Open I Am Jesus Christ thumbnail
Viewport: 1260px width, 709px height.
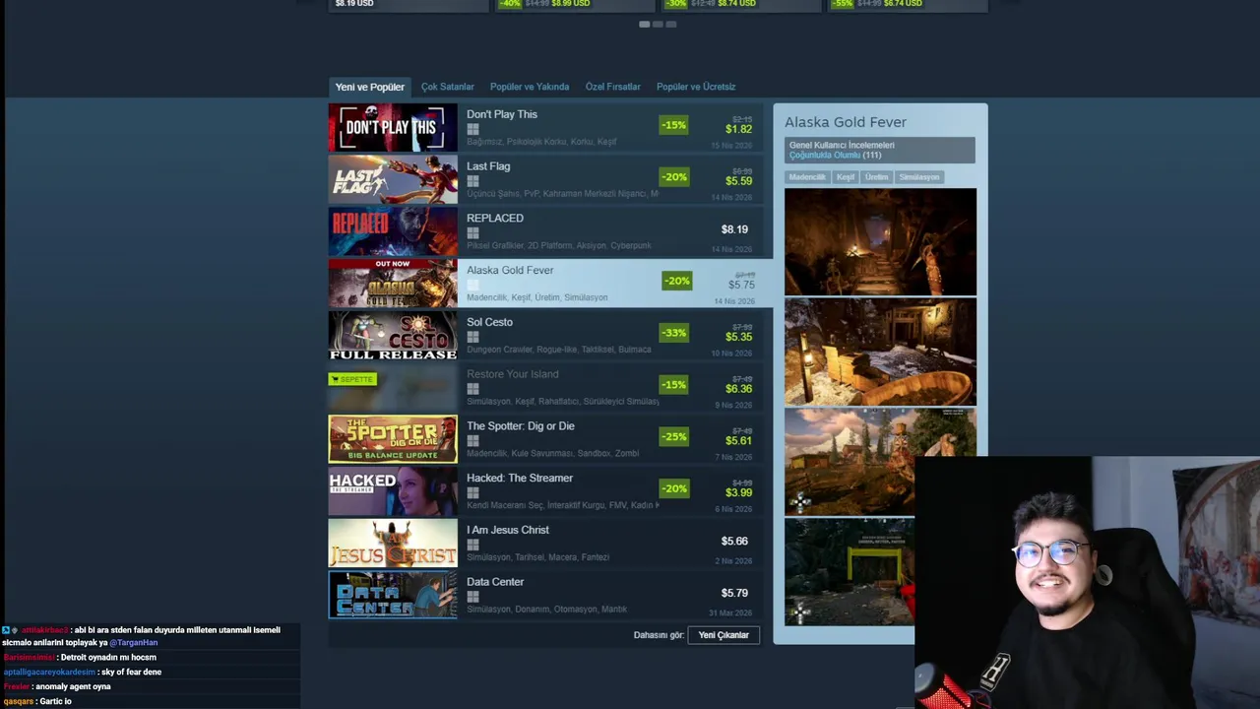pyautogui.click(x=393, y=544)
